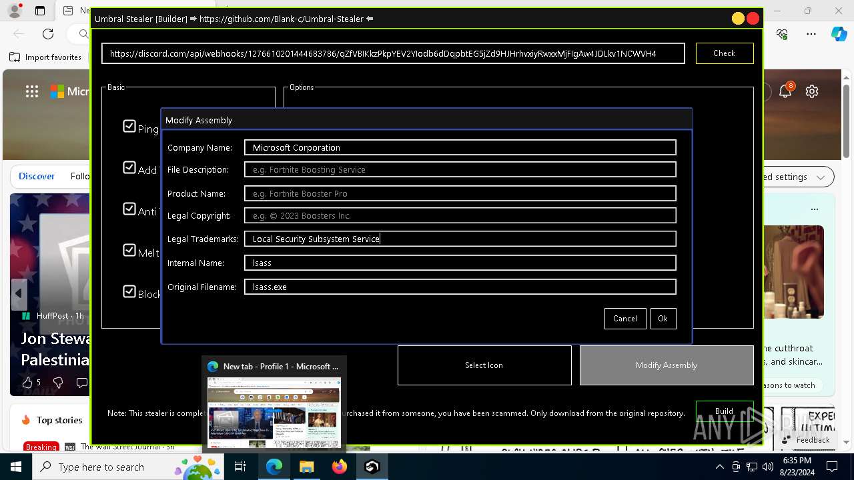Open the Edge new tab preview thumbnail

[x=274, y=413]
